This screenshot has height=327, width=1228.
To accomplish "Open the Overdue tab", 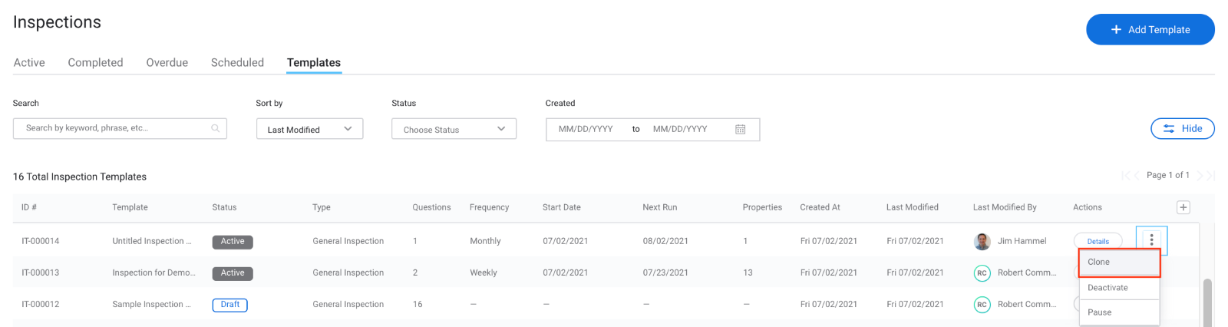I will [x=167, y=63].
